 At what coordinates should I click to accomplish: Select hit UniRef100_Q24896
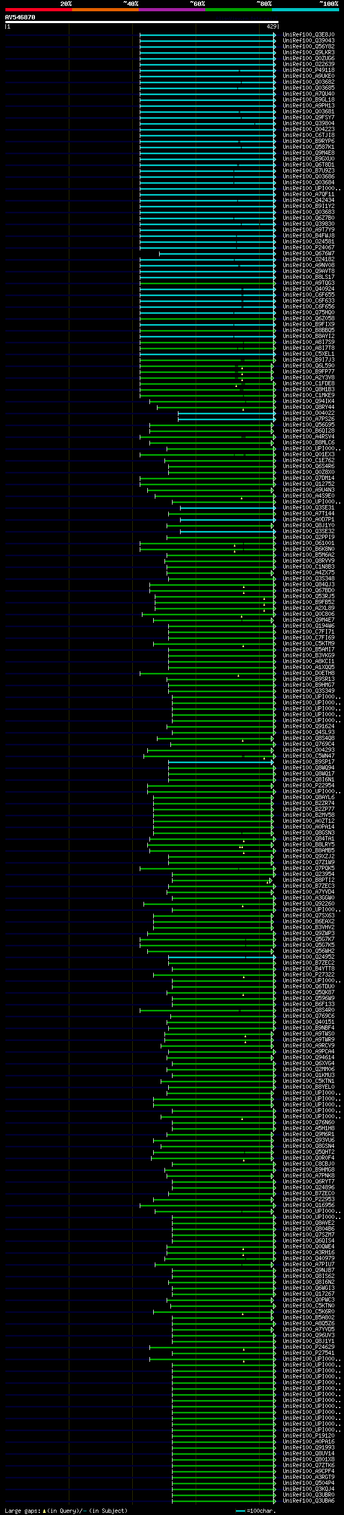(x=308, y=1187)
